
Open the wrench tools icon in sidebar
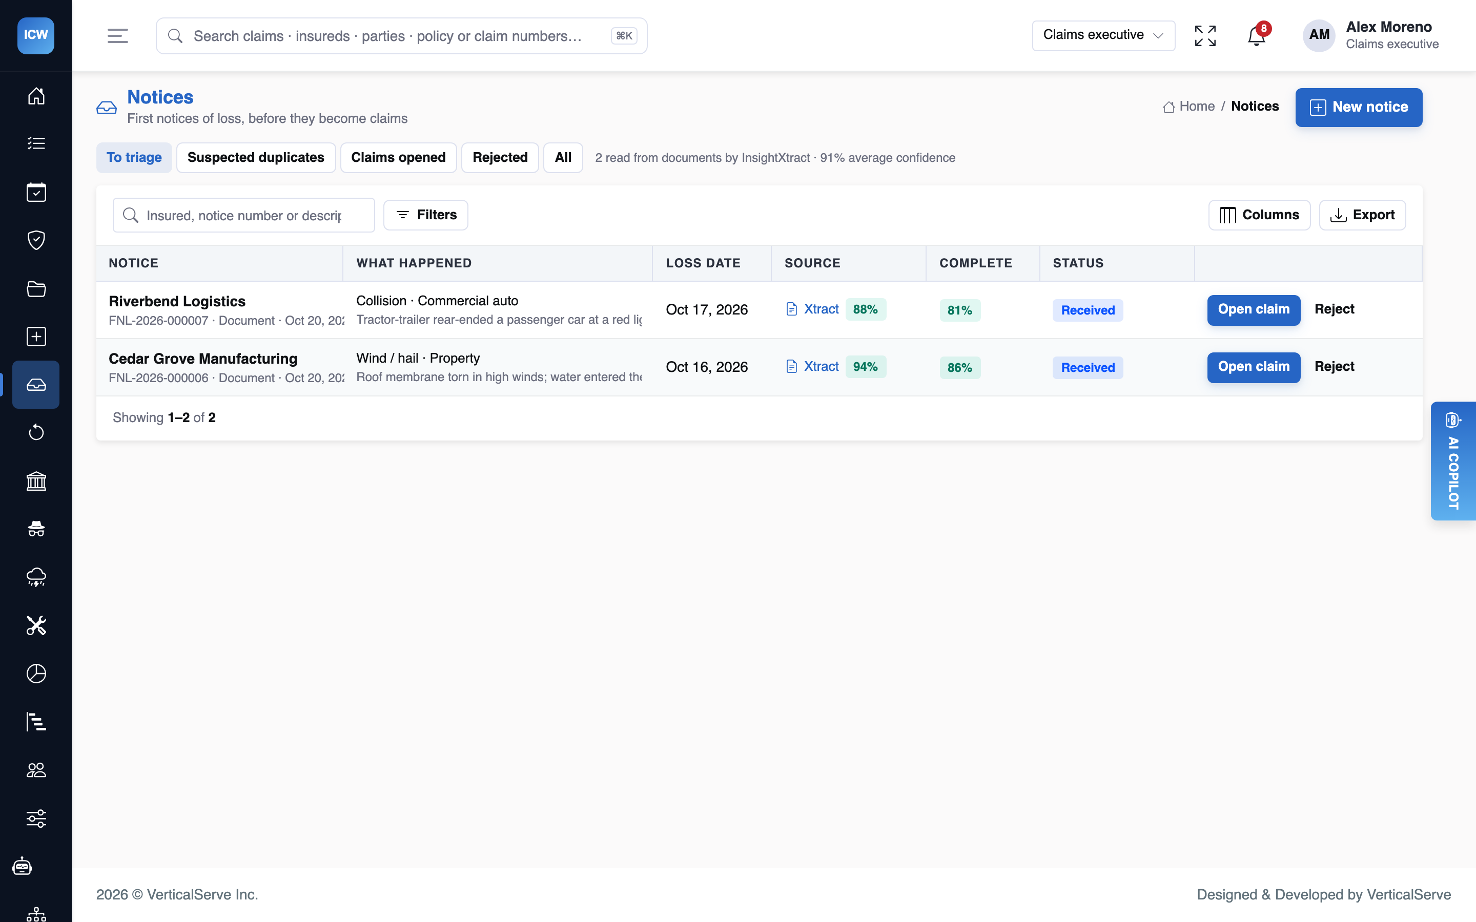point(36,625)
